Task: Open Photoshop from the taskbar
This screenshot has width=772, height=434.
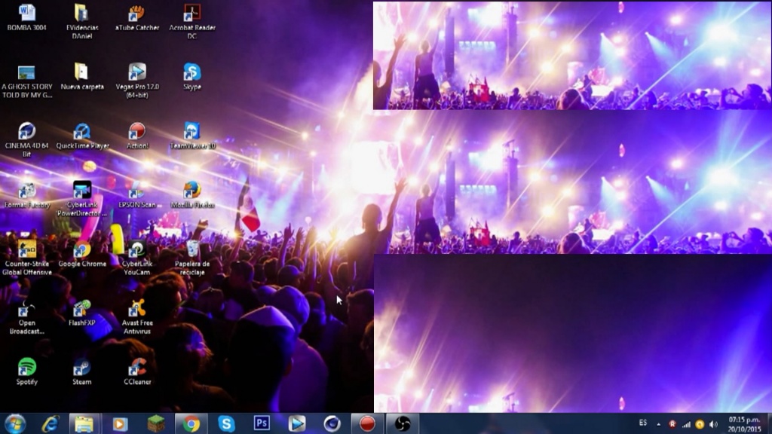Action: [262, 423]
